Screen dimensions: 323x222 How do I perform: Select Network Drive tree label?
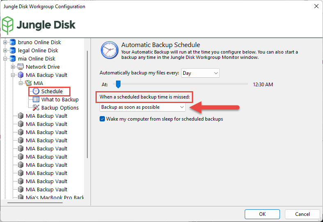(x=43, y=67)
